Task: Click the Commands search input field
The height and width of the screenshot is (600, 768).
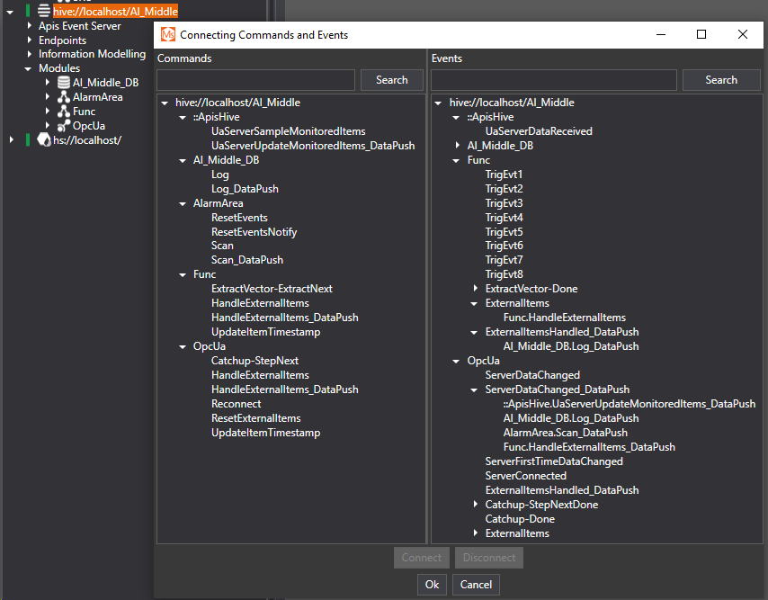Action: pos(256,80)
